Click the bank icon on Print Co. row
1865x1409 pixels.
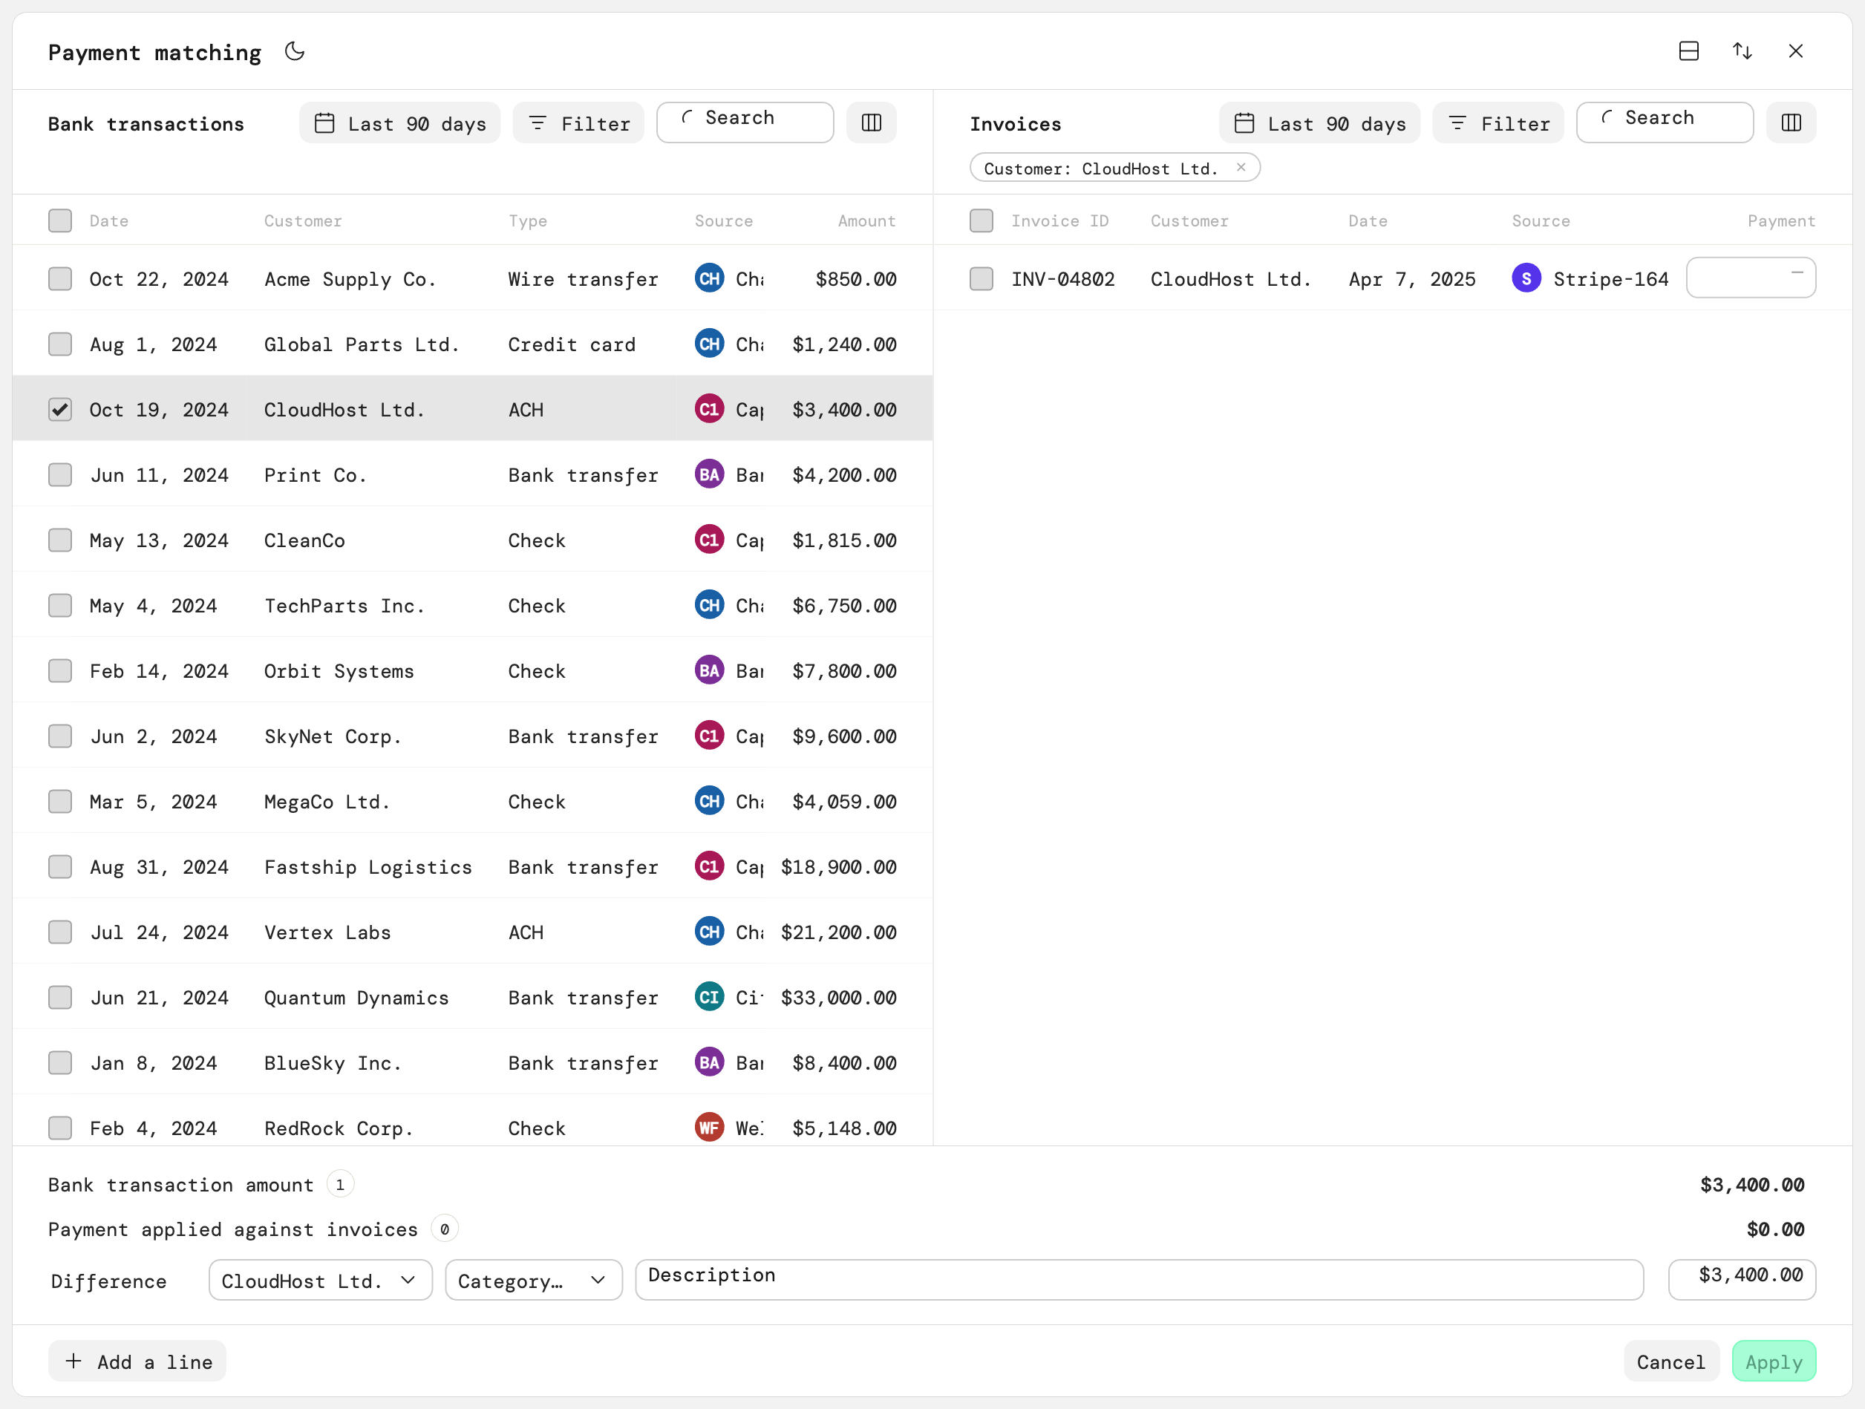pyautogui.click(x=709, y=474)
